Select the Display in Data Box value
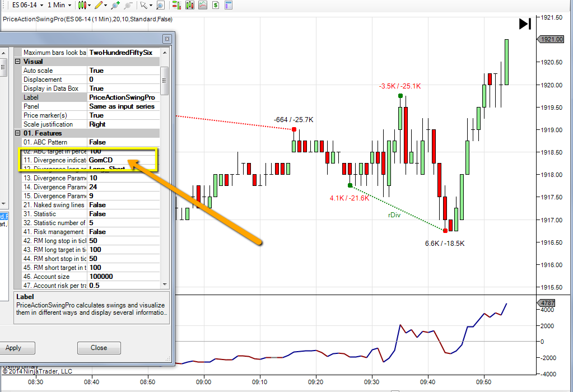573x392 pixels. [124, 88]
